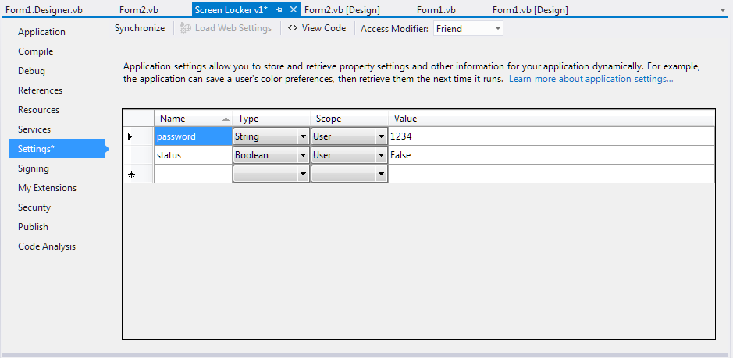Screen dimensions: 733x358
Task: Click the Load Web Settings icon
Action: click(185, 28)
